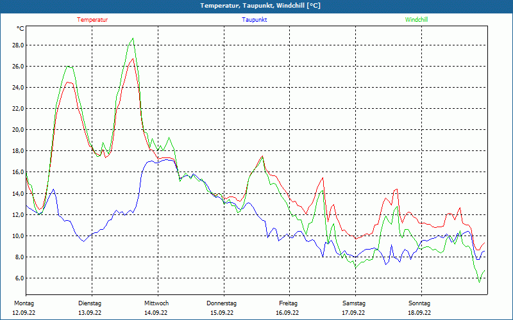
Task: Click the 18,0 y-axis value
Action: pos(18,151)
